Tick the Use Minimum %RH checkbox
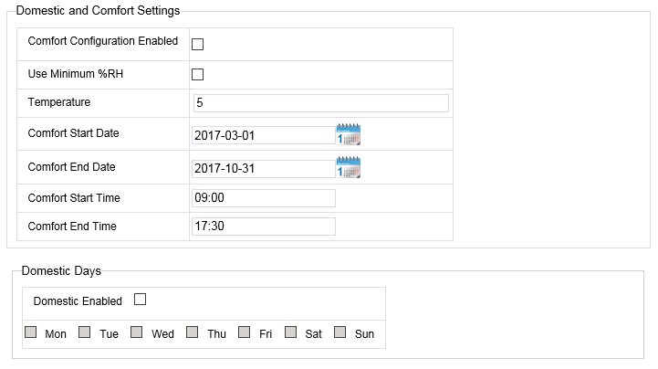This screenshot has height=369, width=658. (197, 74)
